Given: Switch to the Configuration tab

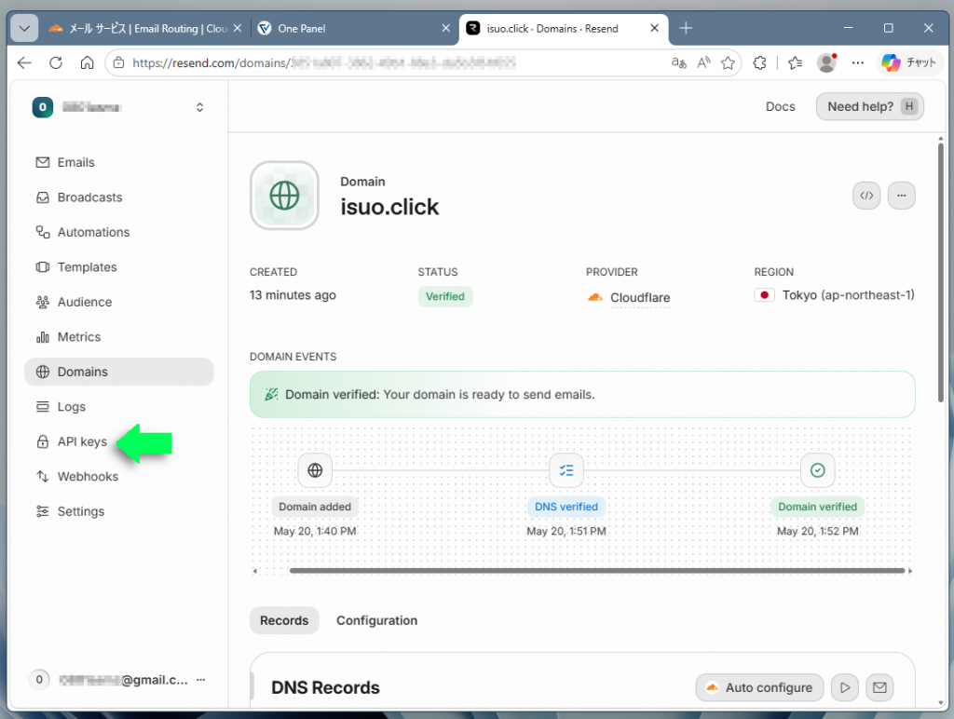Looking at the screenshot, I should [x=376, y=620].
